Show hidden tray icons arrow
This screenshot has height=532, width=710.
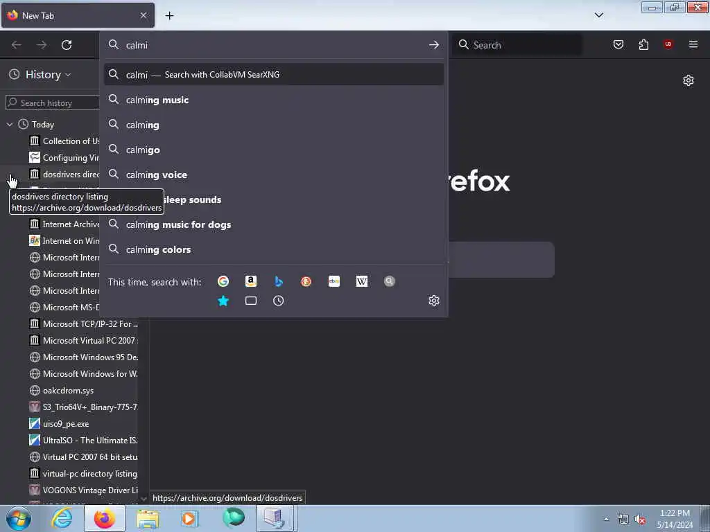606,520
